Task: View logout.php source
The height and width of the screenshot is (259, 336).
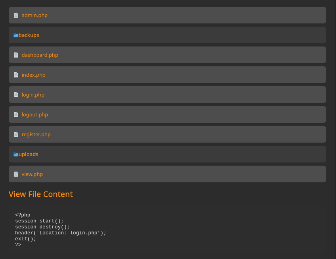Action: click(x=35, y=114)
